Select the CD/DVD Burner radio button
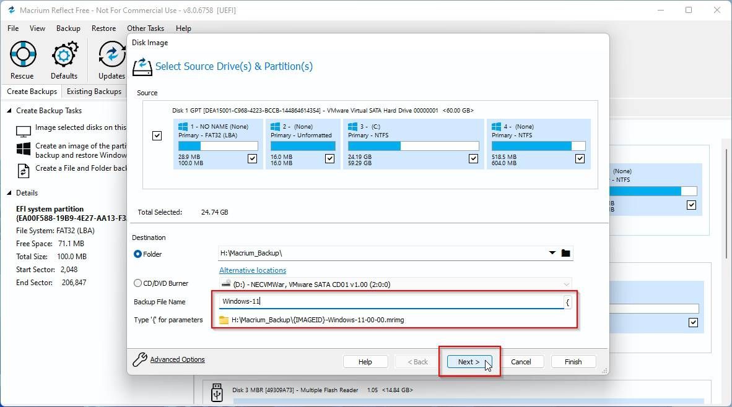The image size is (732, 407). [137, 283]
